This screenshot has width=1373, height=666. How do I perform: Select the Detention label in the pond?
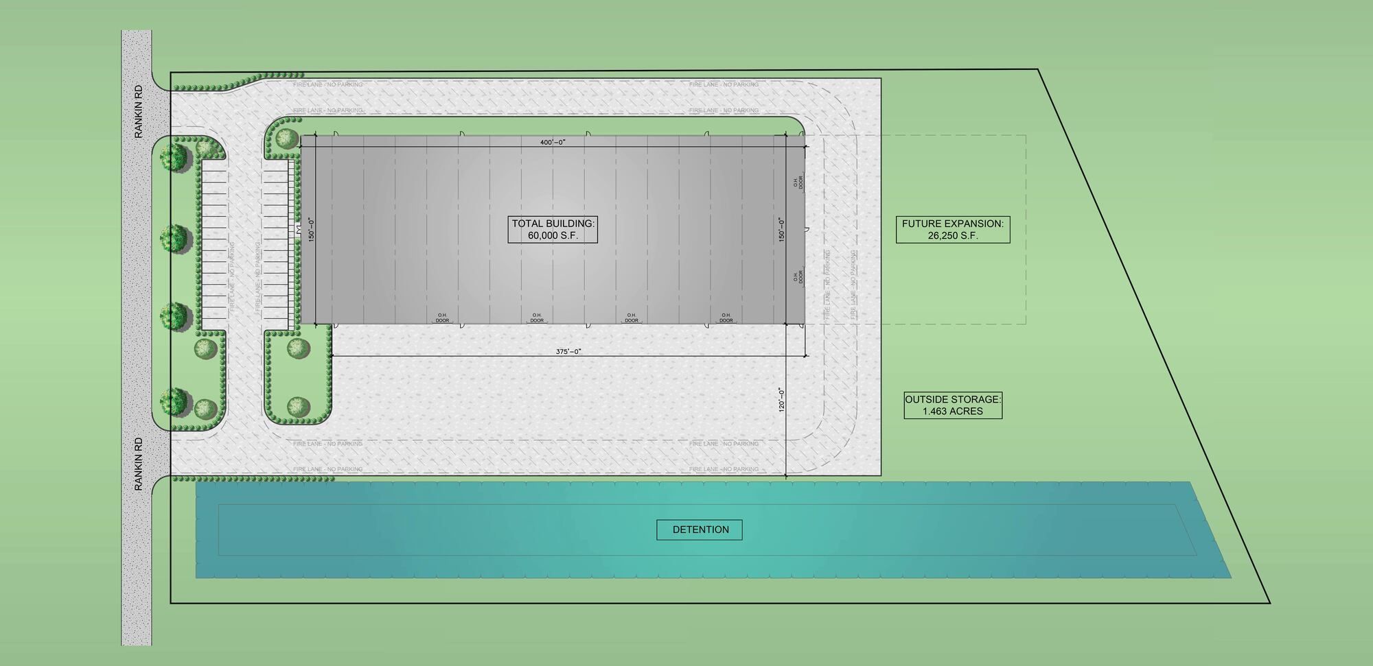(x=700, y=530)
